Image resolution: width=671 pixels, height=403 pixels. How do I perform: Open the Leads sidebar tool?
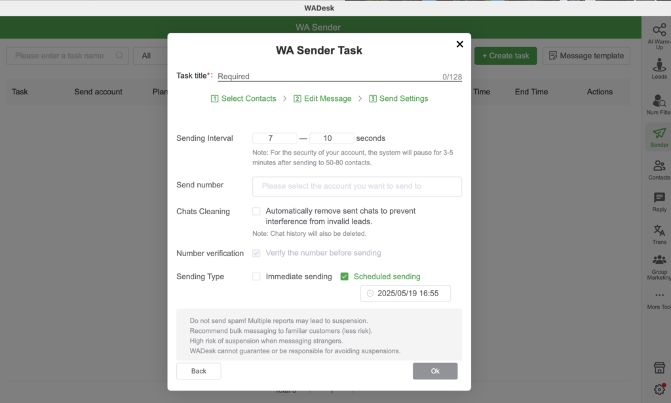tap(659, 66)
